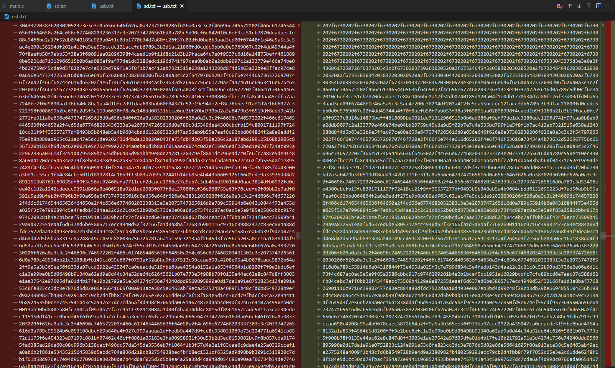
Task: Select left pane line starting 4bd29759d45cda9d
Action: (x=157, y=68)
